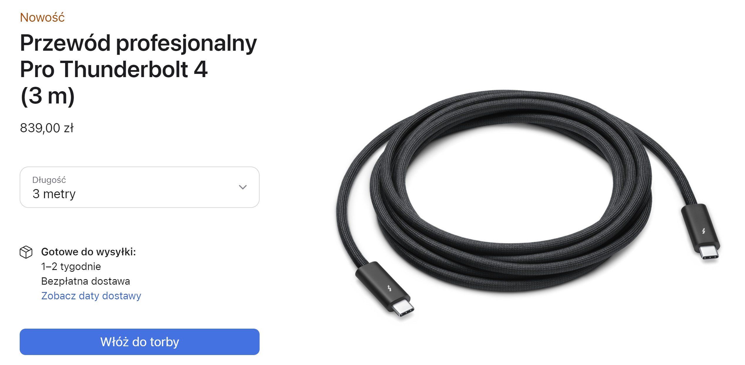Click the chevron arrow in the Długość selector
The image size is (745, 365).
click(x=243, y=187)
